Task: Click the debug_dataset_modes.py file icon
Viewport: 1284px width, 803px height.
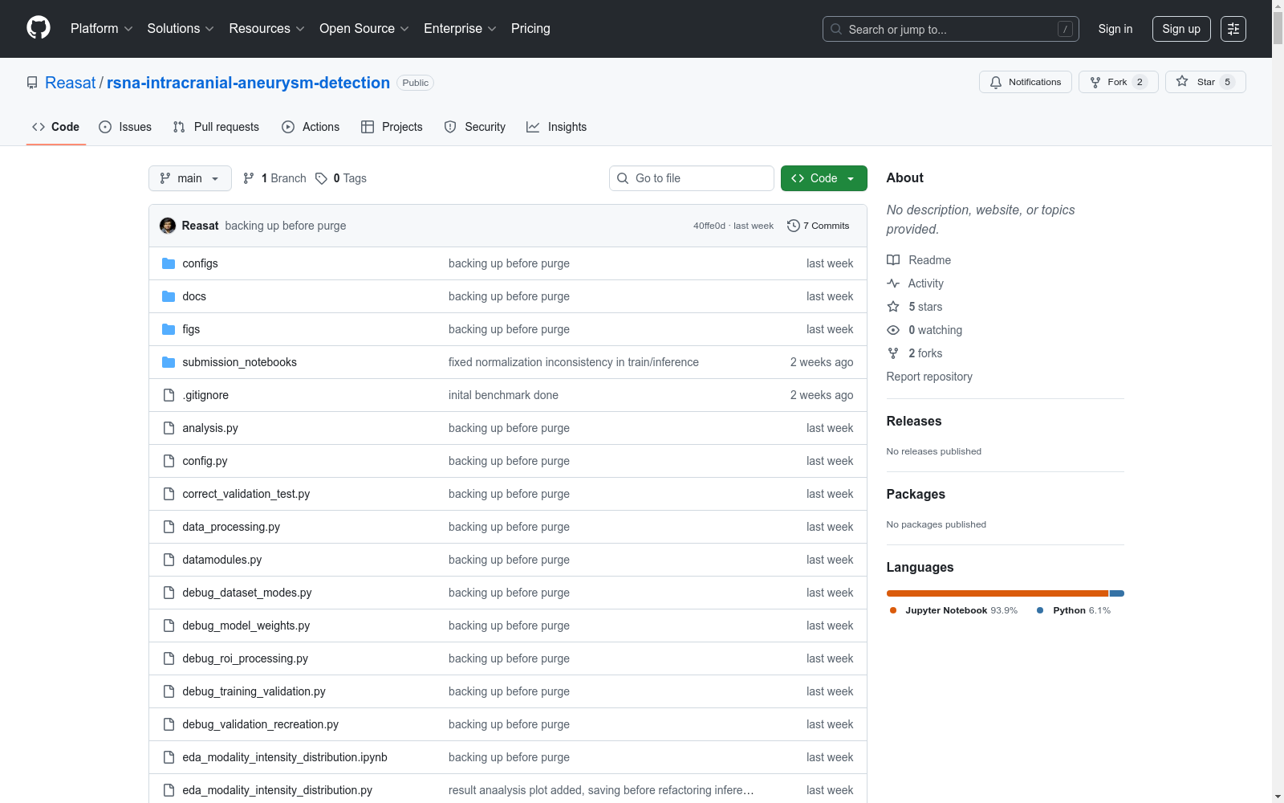Action: coord(169,593)
